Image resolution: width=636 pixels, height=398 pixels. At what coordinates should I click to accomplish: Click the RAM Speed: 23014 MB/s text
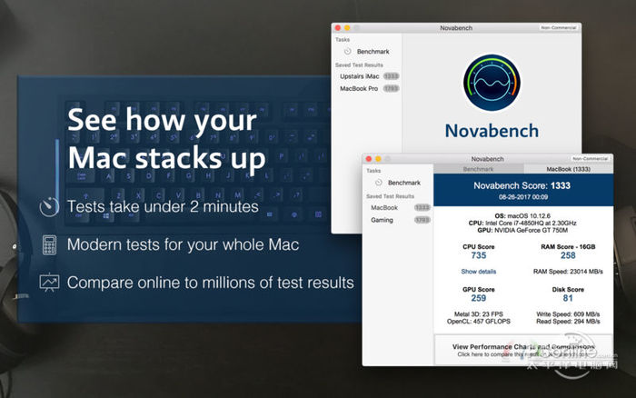(568, 272)
